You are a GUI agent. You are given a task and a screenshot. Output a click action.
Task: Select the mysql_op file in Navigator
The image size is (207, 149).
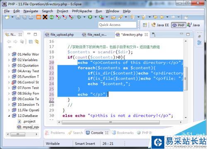(x=28, y=127)
